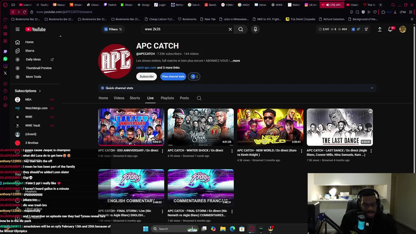Open File Explorer from taskbar

coord(223,229)
